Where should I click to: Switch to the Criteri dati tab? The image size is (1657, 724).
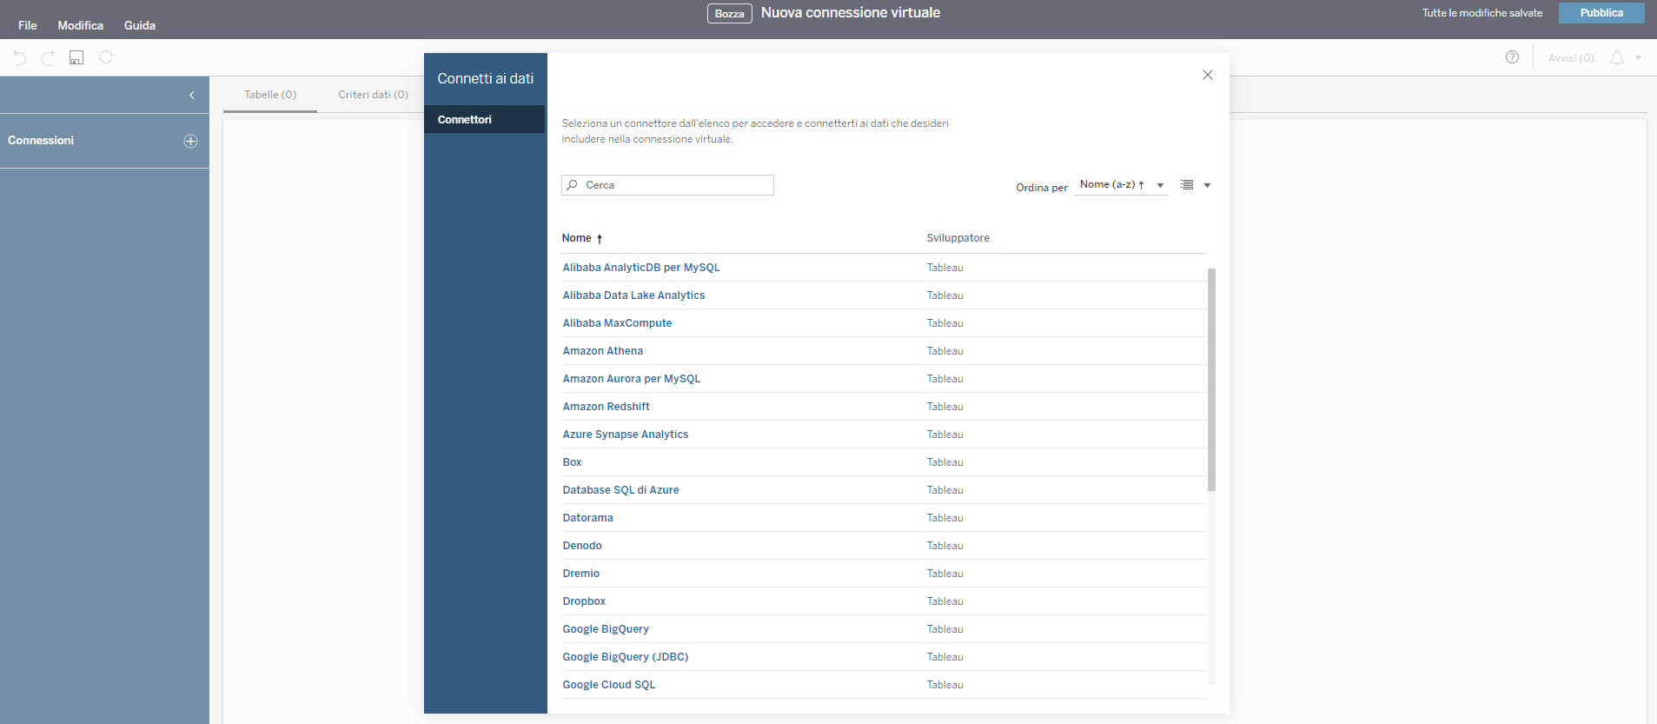click(x=373, y=95)
